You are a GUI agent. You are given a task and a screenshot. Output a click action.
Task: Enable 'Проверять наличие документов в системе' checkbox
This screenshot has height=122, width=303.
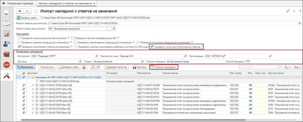[19, 38]
